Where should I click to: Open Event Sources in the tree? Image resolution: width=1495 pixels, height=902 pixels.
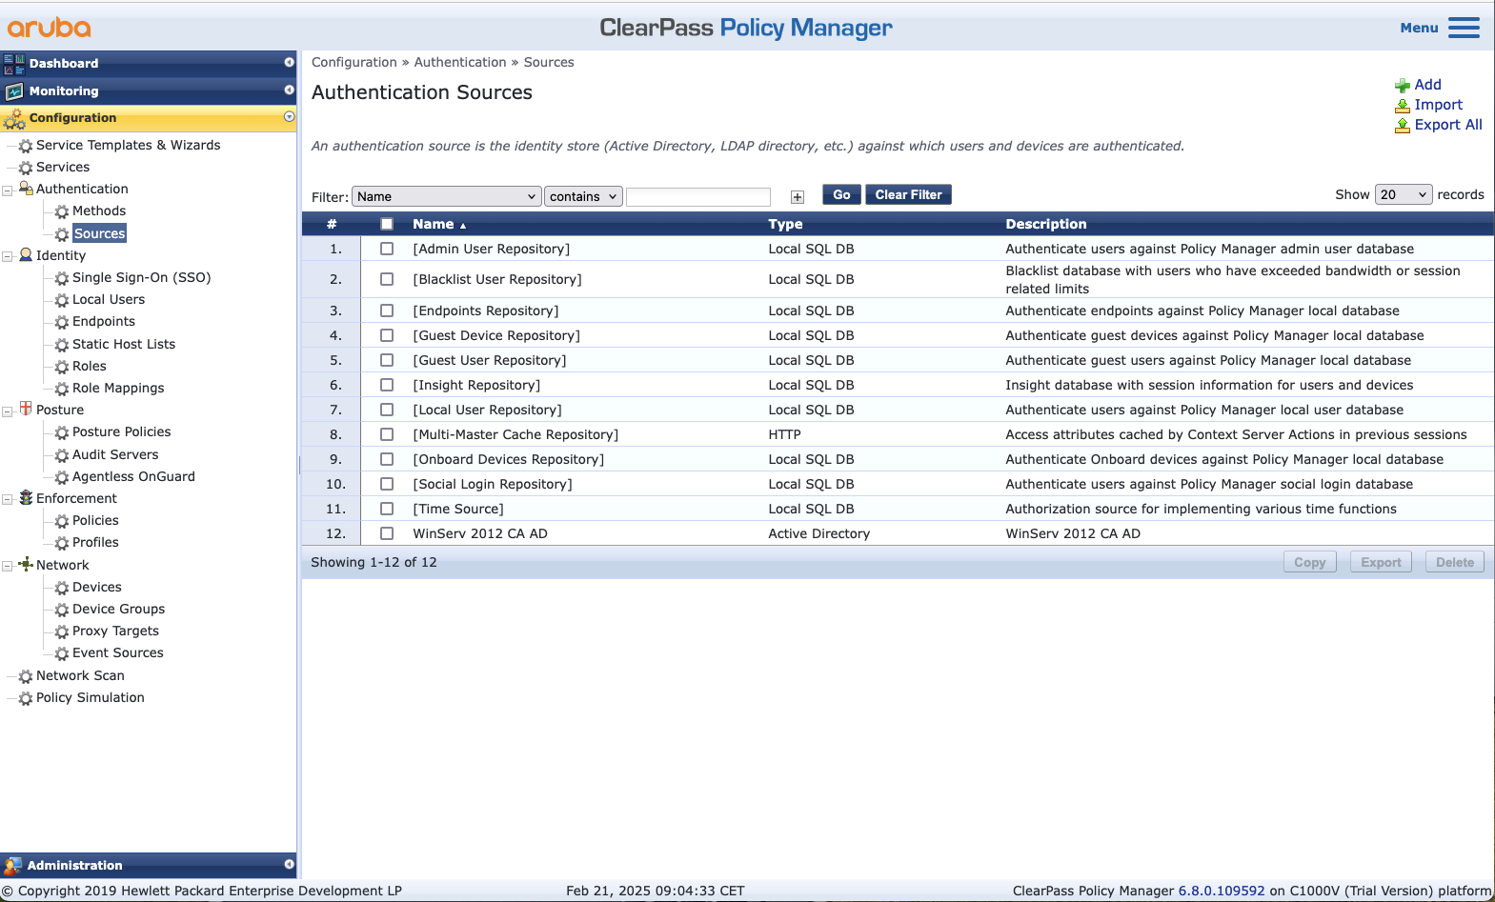tap(118, 652)
